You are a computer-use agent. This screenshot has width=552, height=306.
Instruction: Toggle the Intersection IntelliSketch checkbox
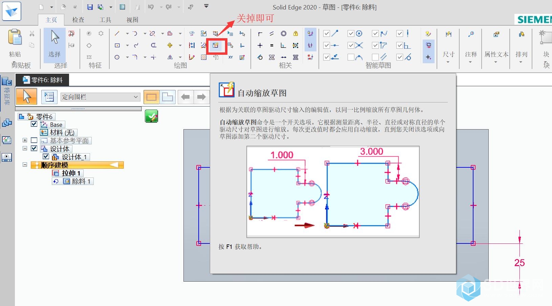(351, 45)
